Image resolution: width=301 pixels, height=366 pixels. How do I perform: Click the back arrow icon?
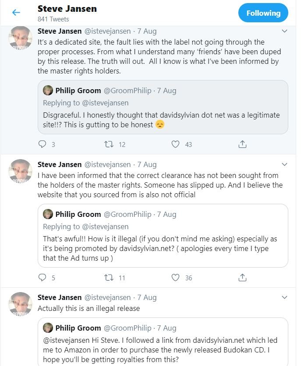(x=16, y=13)
